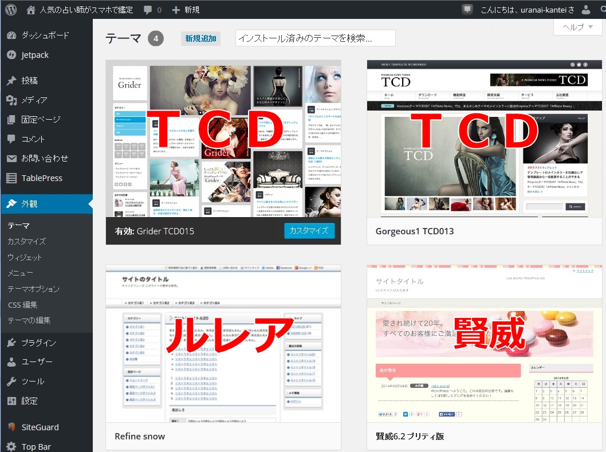This screenshot has width=606, height=452.
Task: Click こんにちは、uranai-kantei account link
Action: coord(527,10)
